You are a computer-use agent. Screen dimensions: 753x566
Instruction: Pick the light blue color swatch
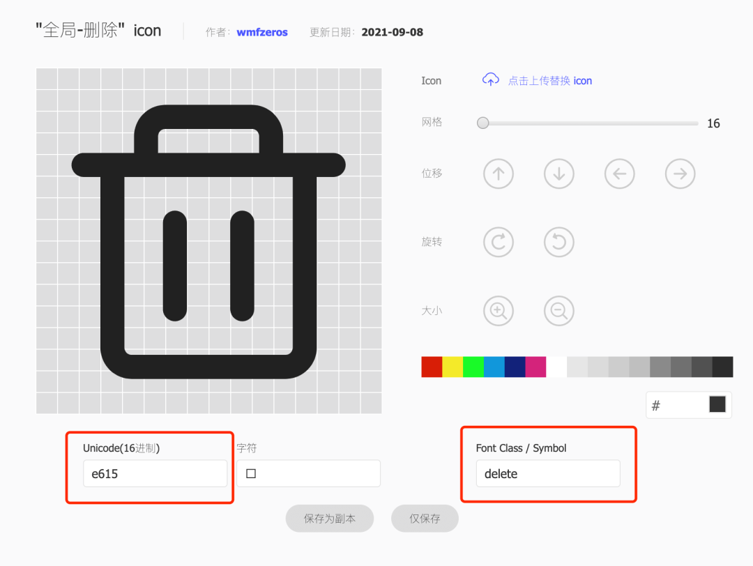click(494, 367)
